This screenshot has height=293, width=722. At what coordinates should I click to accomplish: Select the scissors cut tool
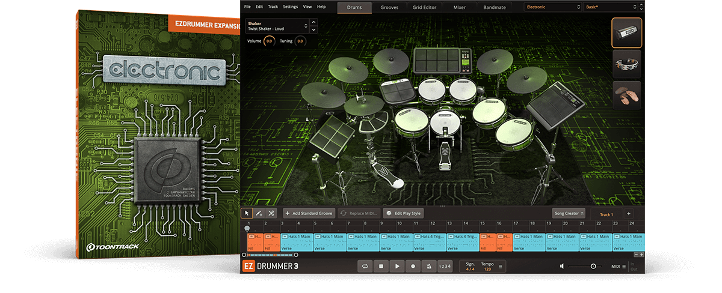pos(271,213)
